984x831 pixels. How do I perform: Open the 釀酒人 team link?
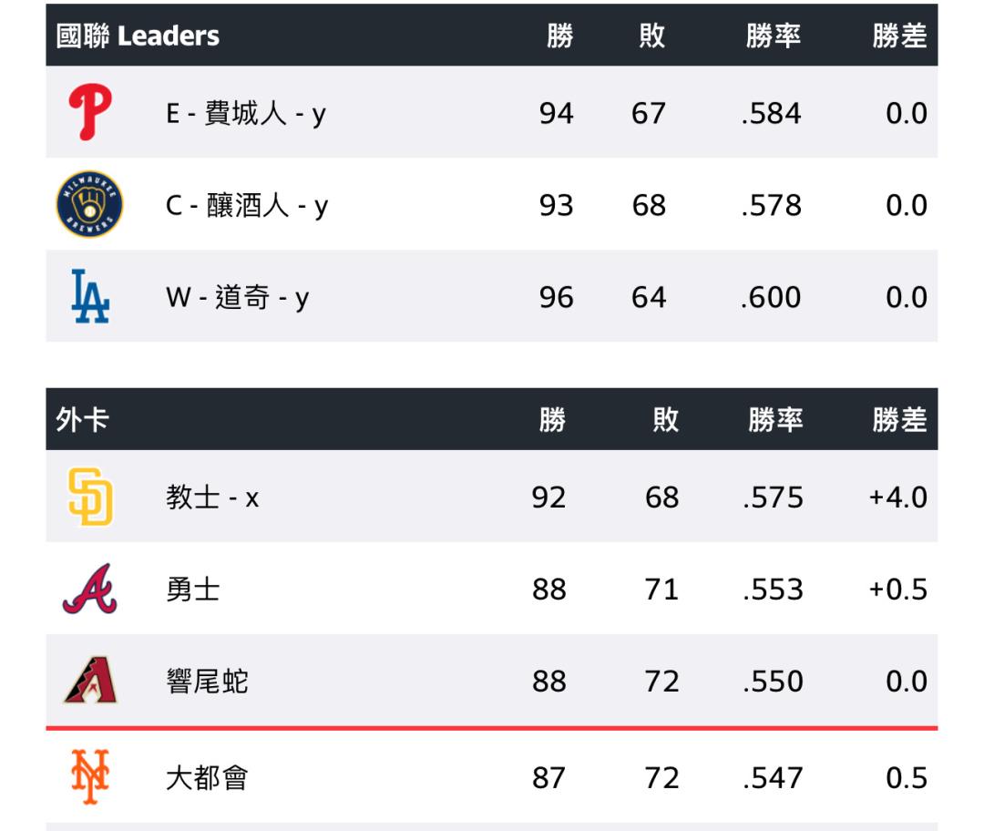[x=247, y=206]
